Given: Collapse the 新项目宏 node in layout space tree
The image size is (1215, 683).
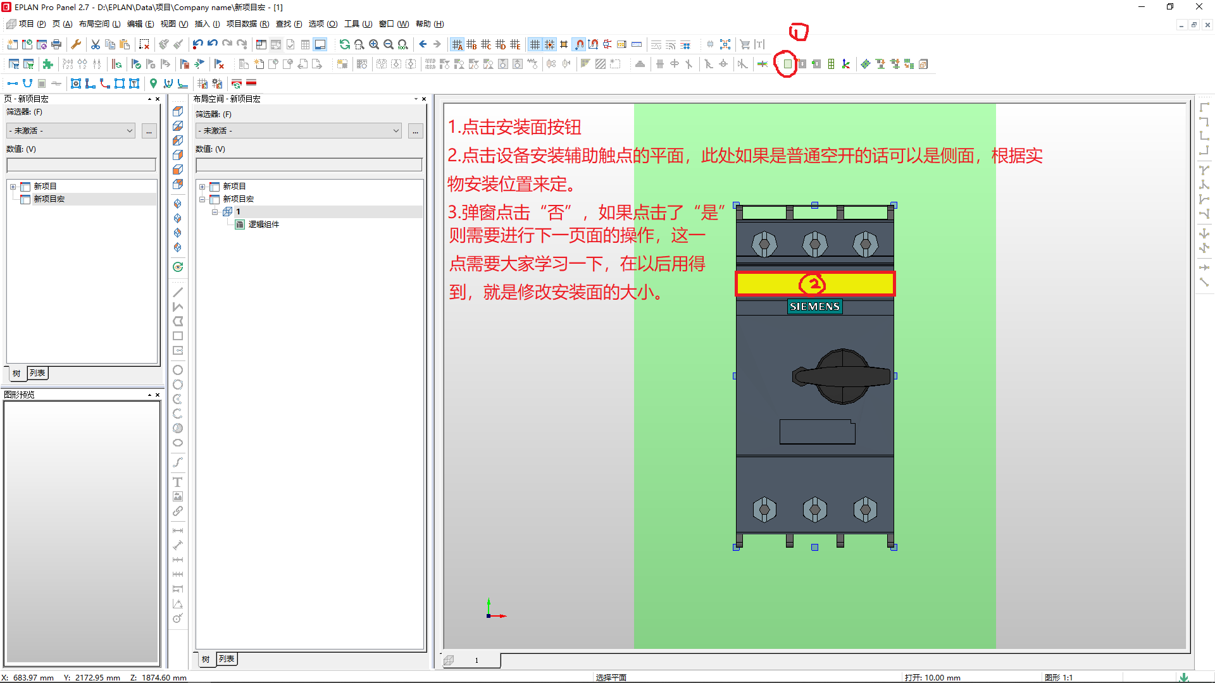Looking at the screenshot, I should coord(202,199).
